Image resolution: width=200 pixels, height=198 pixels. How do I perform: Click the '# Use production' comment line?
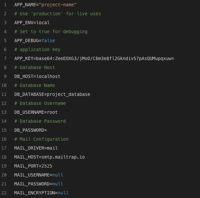[x=58, y=14]
